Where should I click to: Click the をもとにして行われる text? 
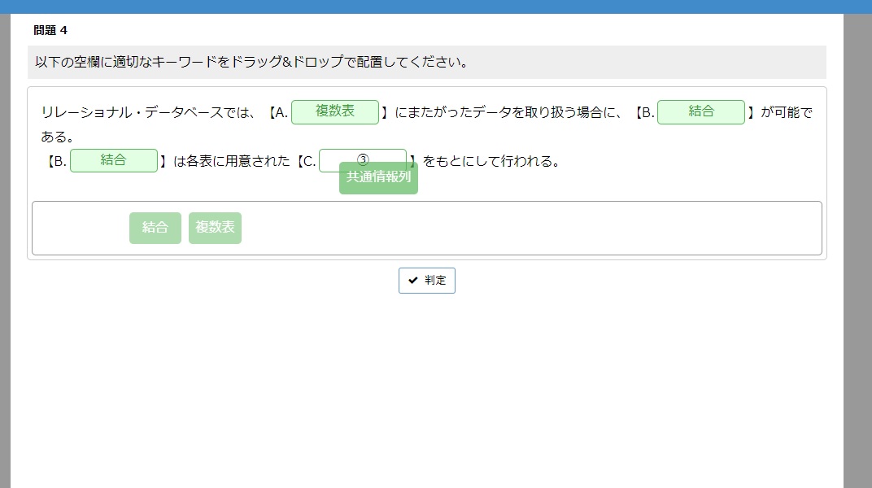(491, 162)
